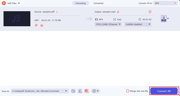Click the 17.79 MB file size text

pos(56,20)
